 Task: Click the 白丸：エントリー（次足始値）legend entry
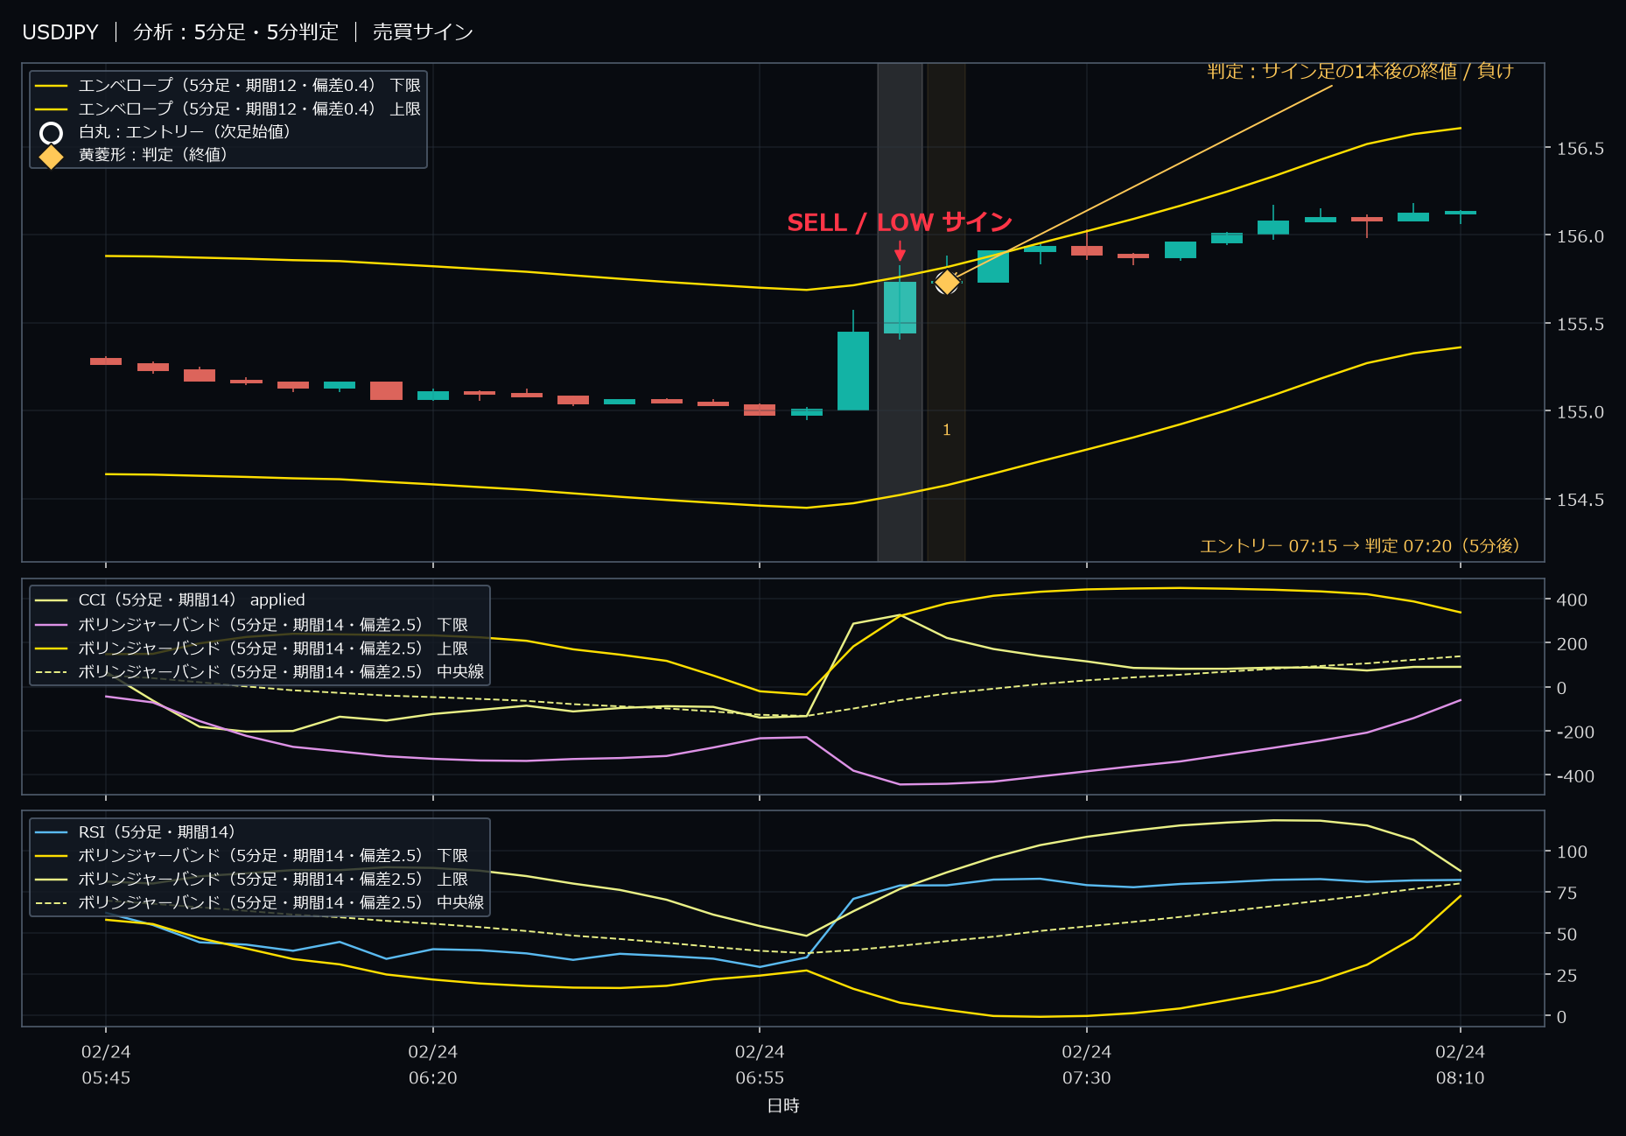coord(165,131)
